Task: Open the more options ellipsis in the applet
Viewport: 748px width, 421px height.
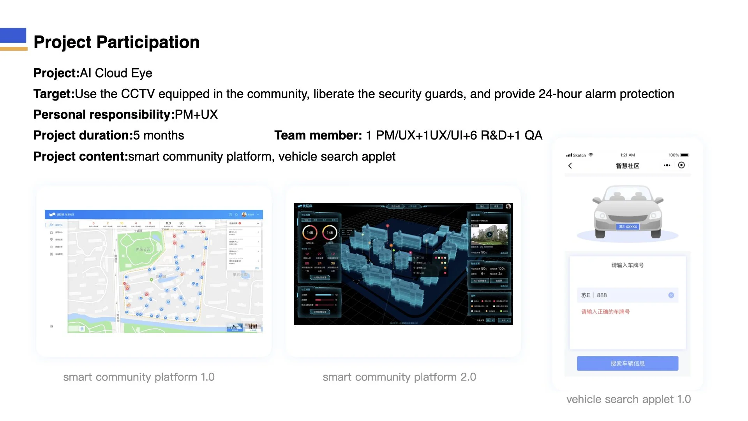Action: [x=667, y=165]
